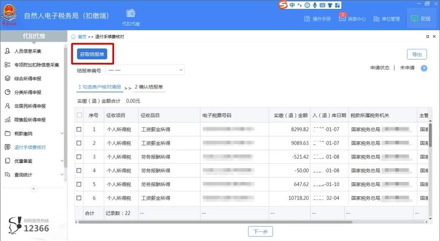Select the header checkbox to choose all rows

[79, 115]
